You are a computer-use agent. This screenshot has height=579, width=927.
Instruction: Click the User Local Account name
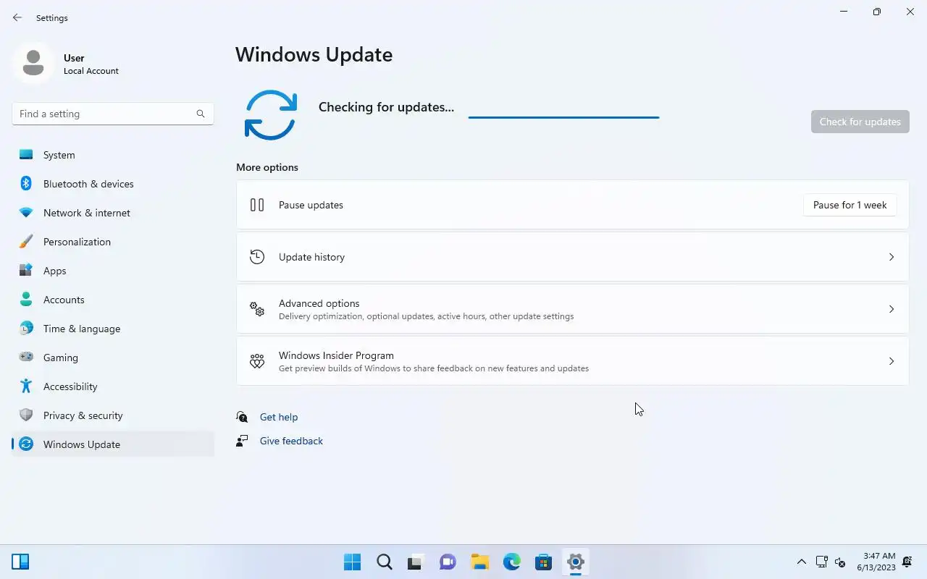[91, 64]
